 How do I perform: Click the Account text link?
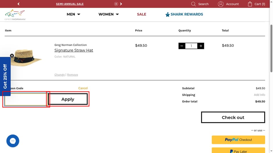coord(232,4)
